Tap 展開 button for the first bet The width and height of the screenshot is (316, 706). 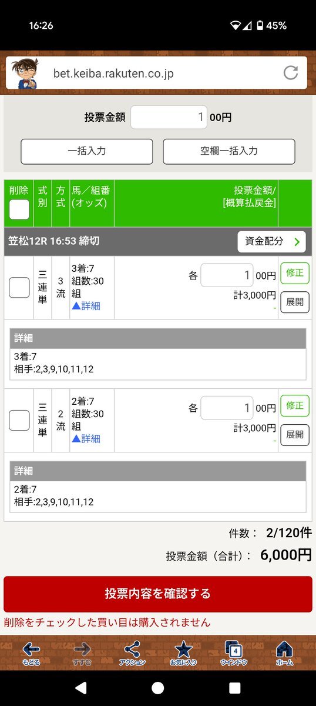tap(294, 302)
